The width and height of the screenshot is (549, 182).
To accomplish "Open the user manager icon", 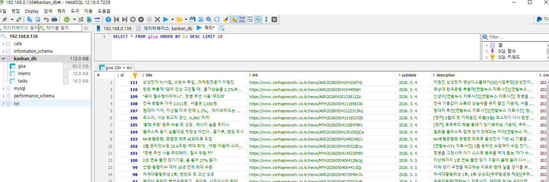I will click(81, 19).
